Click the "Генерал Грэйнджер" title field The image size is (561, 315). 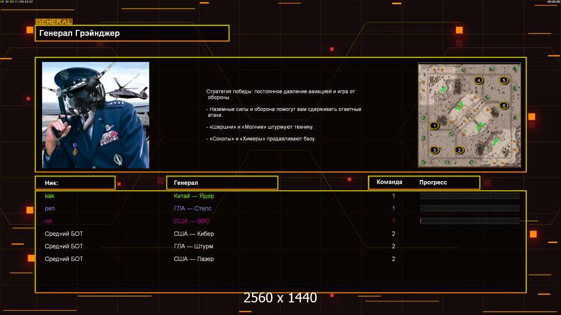[x=132, y=33]
